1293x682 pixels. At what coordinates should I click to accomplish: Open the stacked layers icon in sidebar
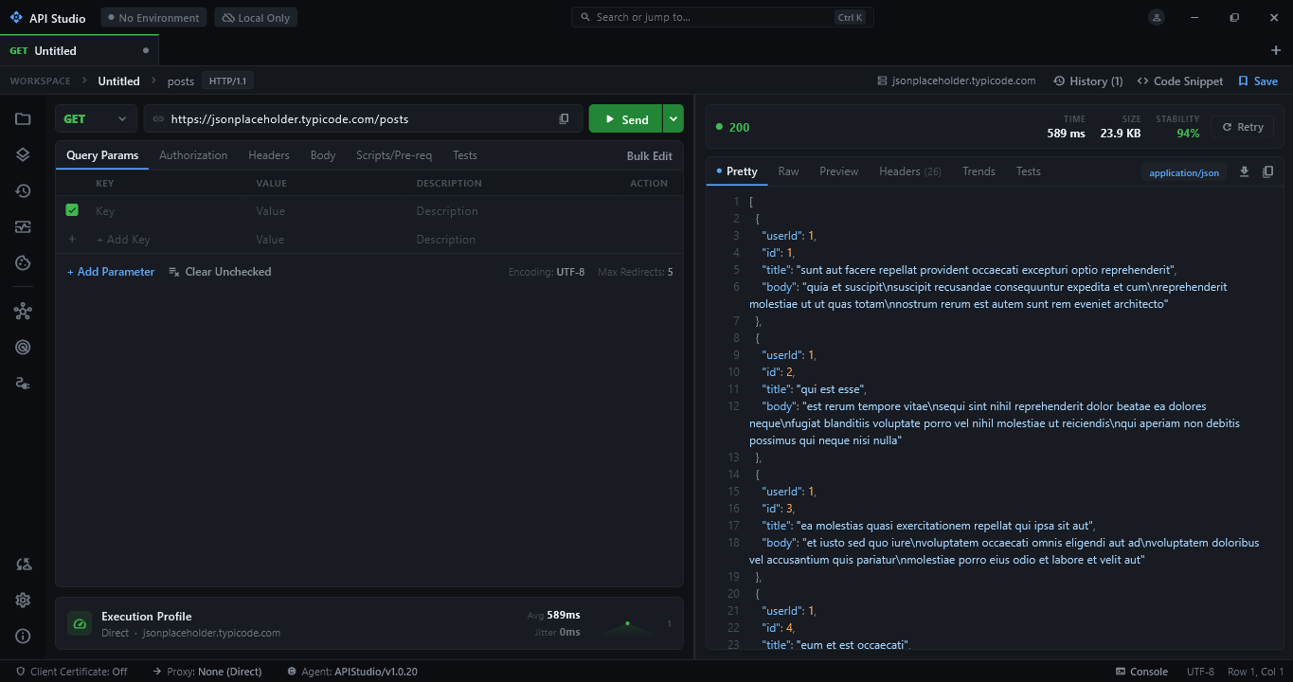(23, 155)
